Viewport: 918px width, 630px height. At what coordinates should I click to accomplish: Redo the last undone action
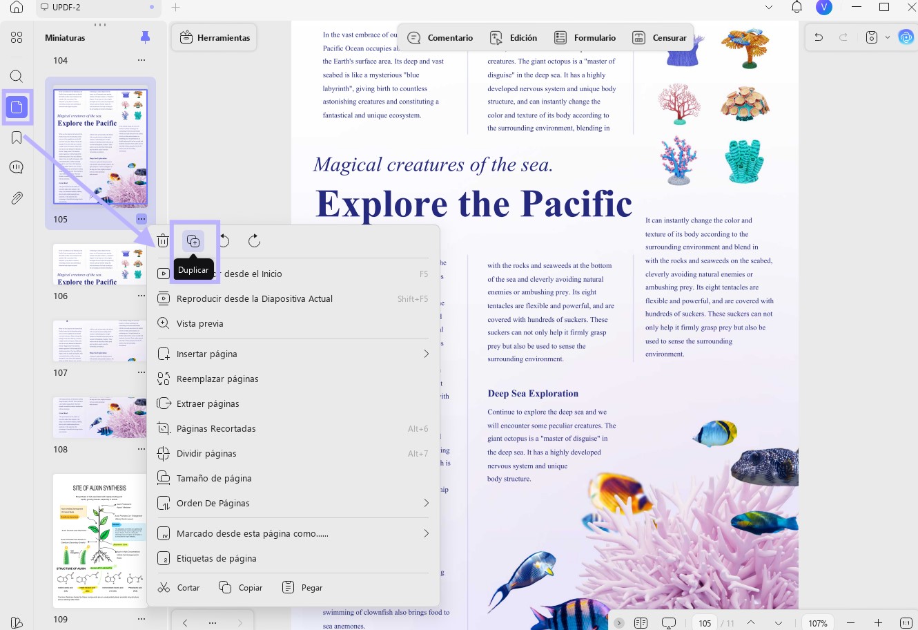coord(843,38)
